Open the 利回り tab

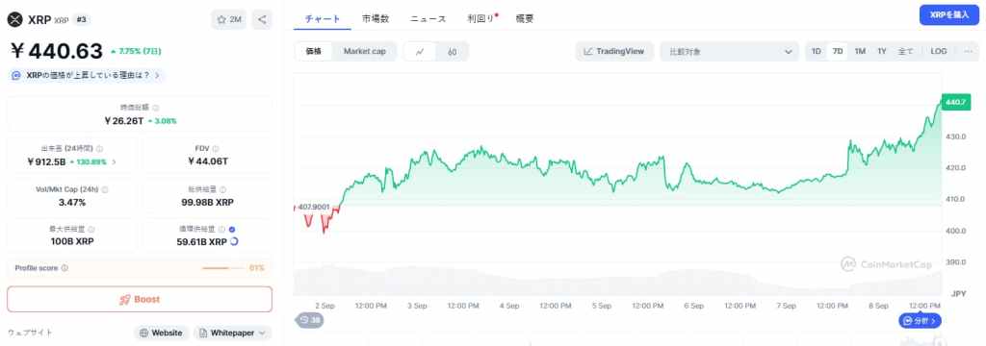[x=481, y=19]
